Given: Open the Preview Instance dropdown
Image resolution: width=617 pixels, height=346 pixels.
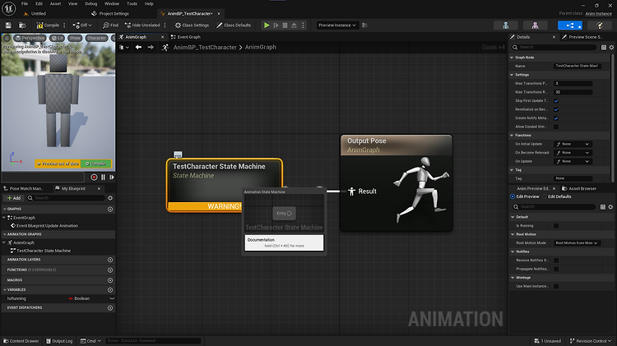Looking at the screenshot, I should [x=337, y=25].
